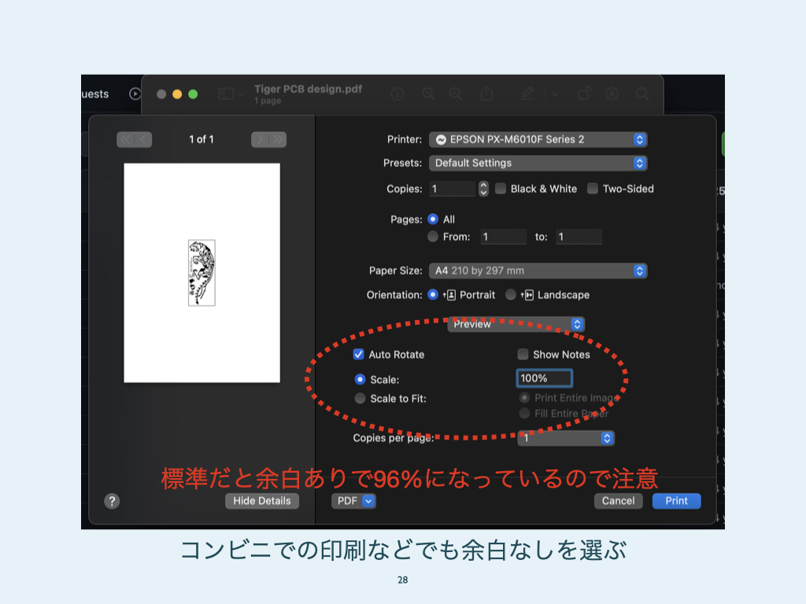Viewport: 806px width, 604px height.
Task: Go to next page preview arrow
Action: 261,139
